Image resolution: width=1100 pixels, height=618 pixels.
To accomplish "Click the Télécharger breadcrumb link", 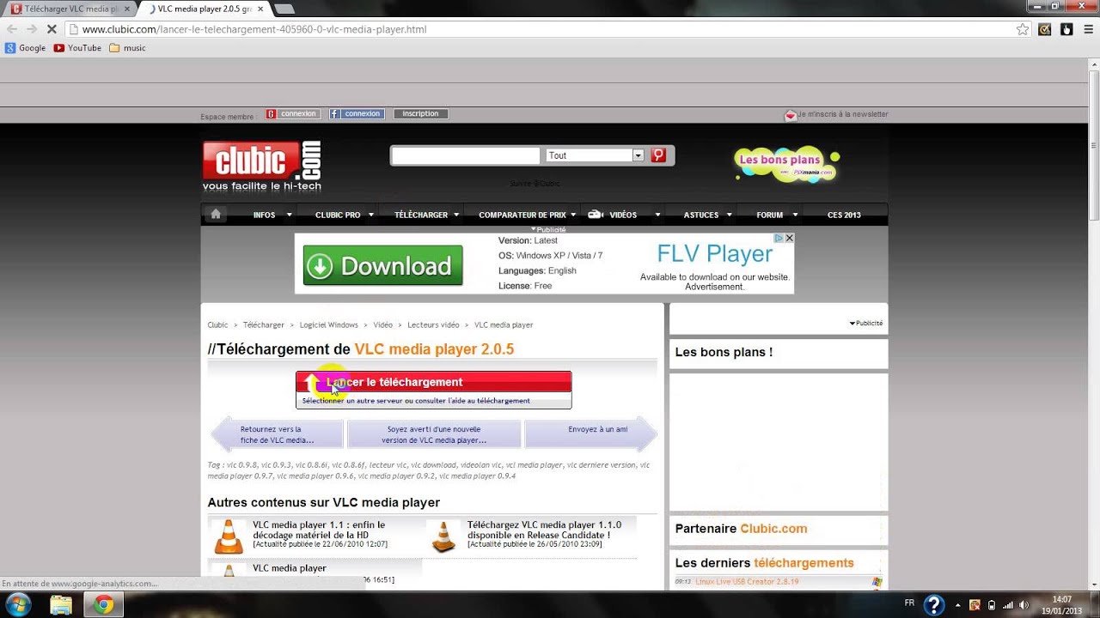I will [x=263, y=325].
